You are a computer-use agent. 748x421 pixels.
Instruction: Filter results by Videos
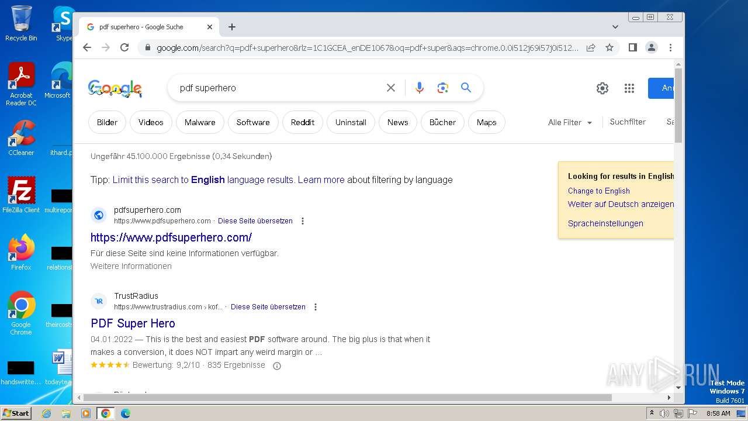coord(151,122)
